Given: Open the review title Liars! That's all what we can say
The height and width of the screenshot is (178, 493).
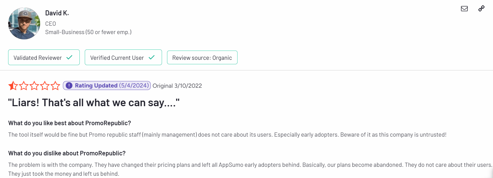Looking at the screenshot, I should (x=94, y=103).
